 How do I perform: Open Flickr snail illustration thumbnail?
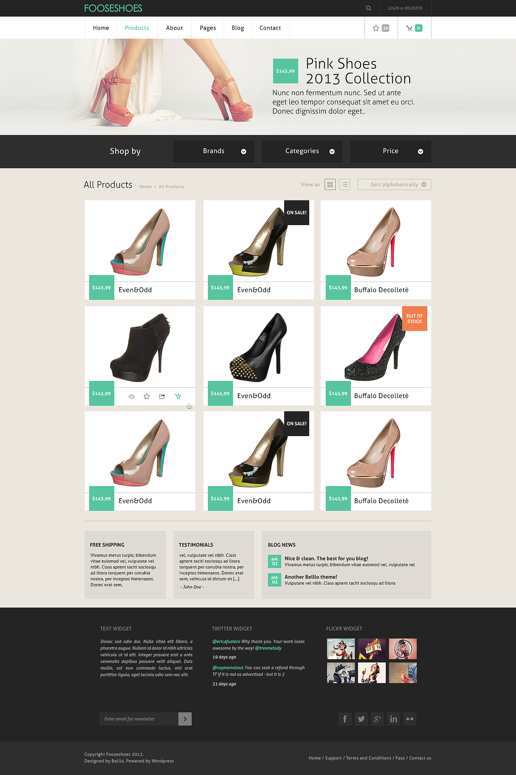click(x=403, y=673)
